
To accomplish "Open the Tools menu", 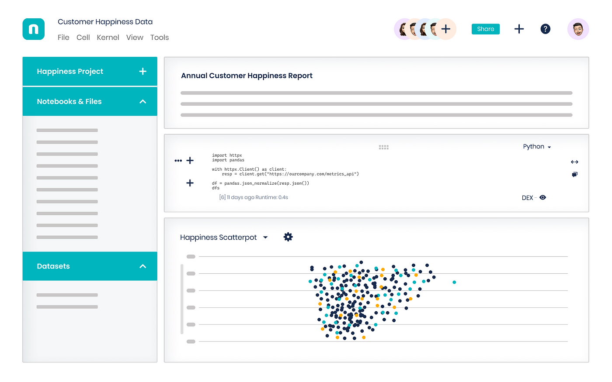I will (x=160, y=38).
